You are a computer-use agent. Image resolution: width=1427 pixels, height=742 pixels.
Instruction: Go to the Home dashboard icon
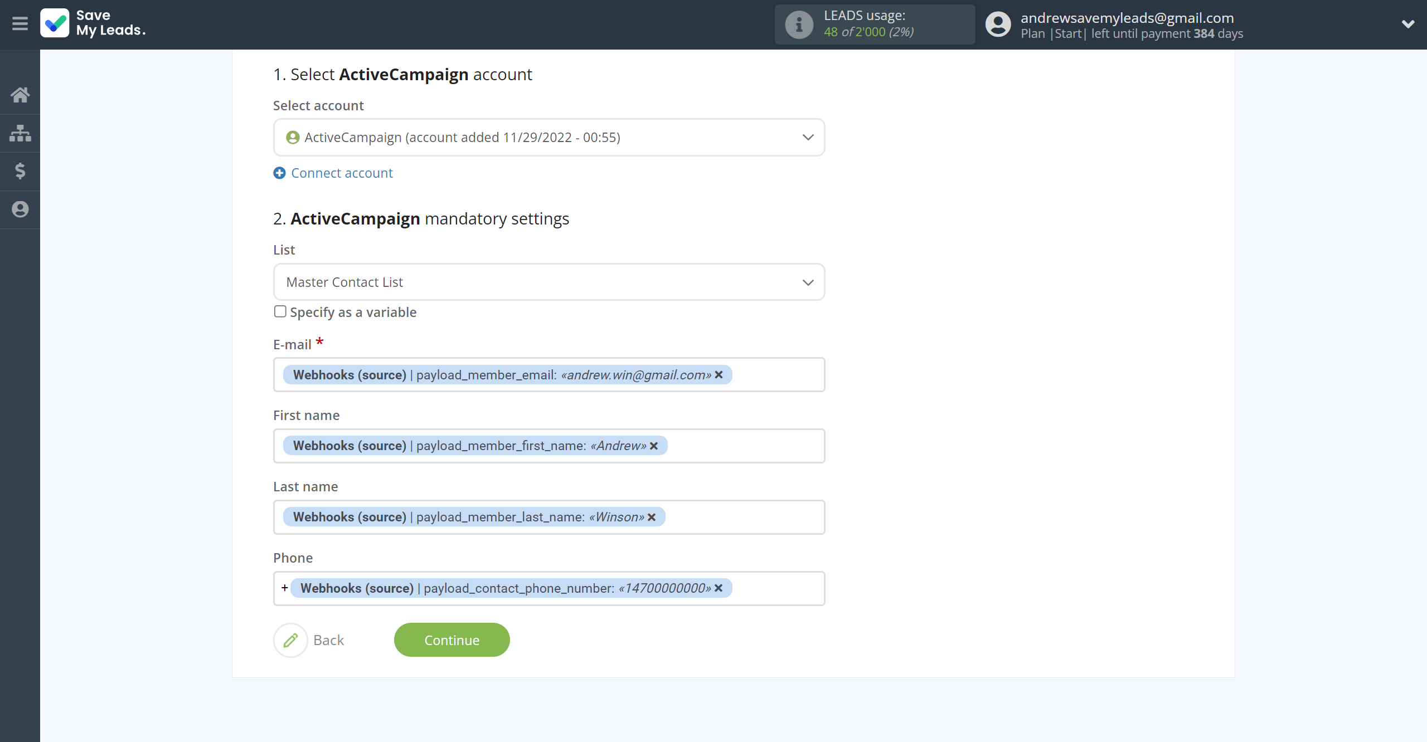(x=20, y=95)
